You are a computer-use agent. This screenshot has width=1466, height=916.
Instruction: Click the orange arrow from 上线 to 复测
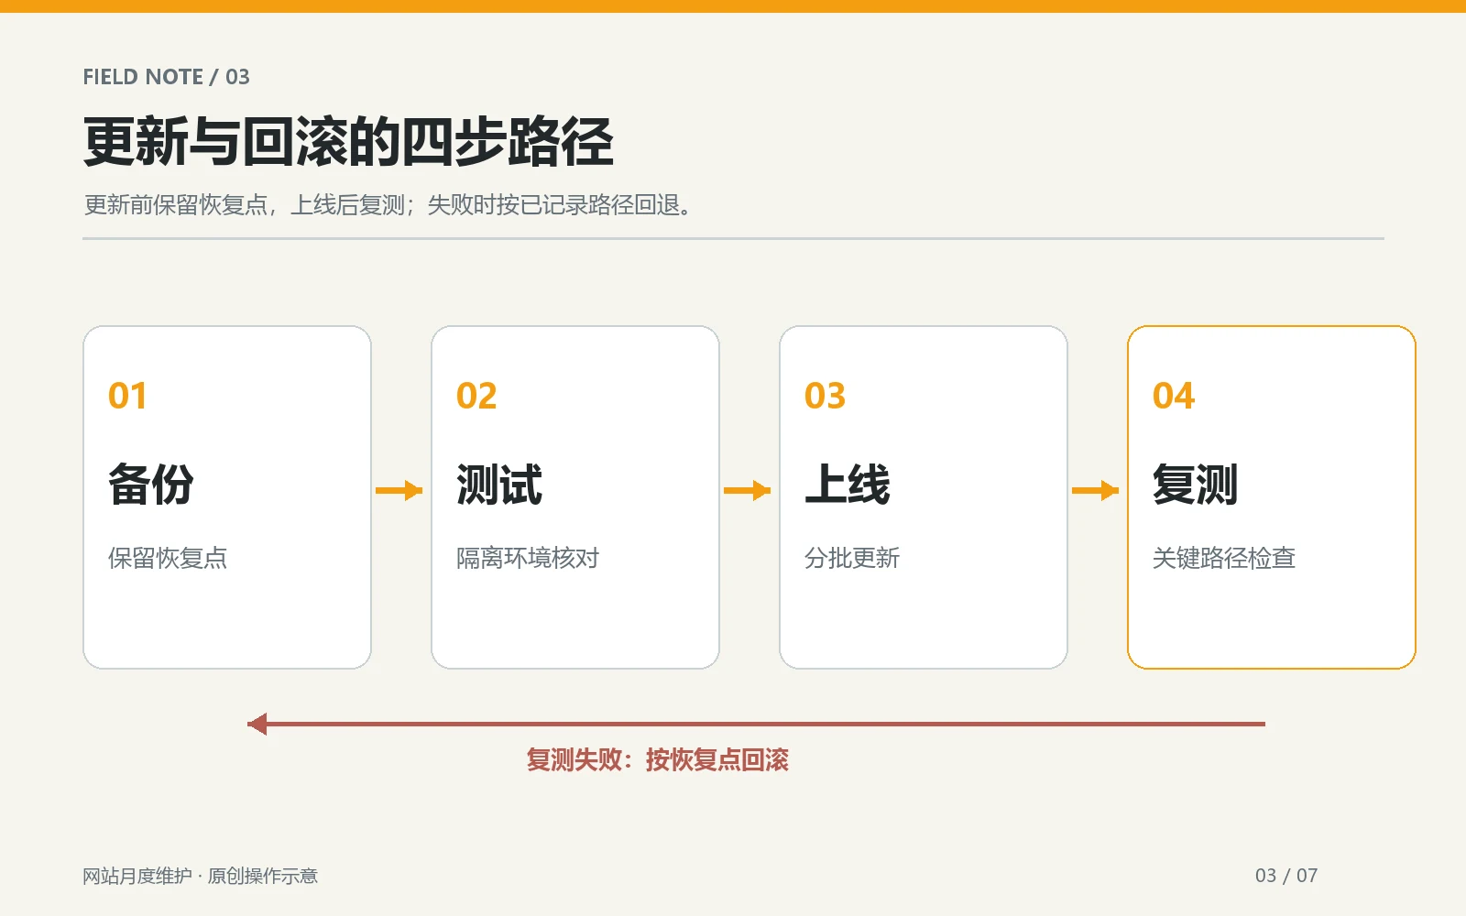tap(1096, 491)
